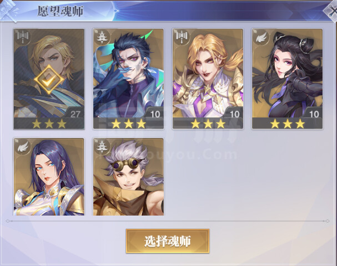Select the silver-haired goggles hero card
337x266 pixels.
[128, 177]
